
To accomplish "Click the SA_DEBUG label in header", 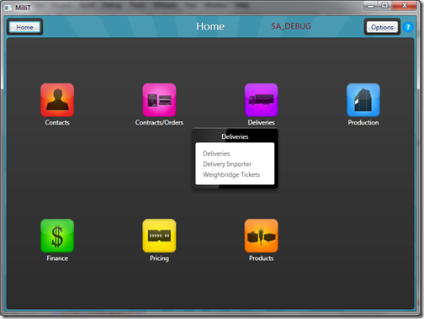I will 291,26.
